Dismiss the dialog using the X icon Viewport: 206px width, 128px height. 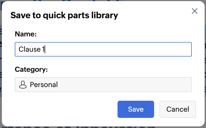(x=194, y=11)
